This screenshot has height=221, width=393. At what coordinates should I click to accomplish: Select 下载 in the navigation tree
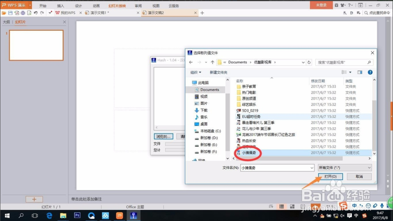204,110
